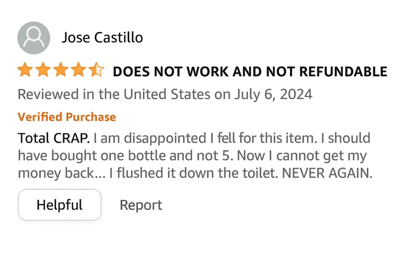
Task: Open the Report link
Action: pyautogui.click(x=141, y=205)
